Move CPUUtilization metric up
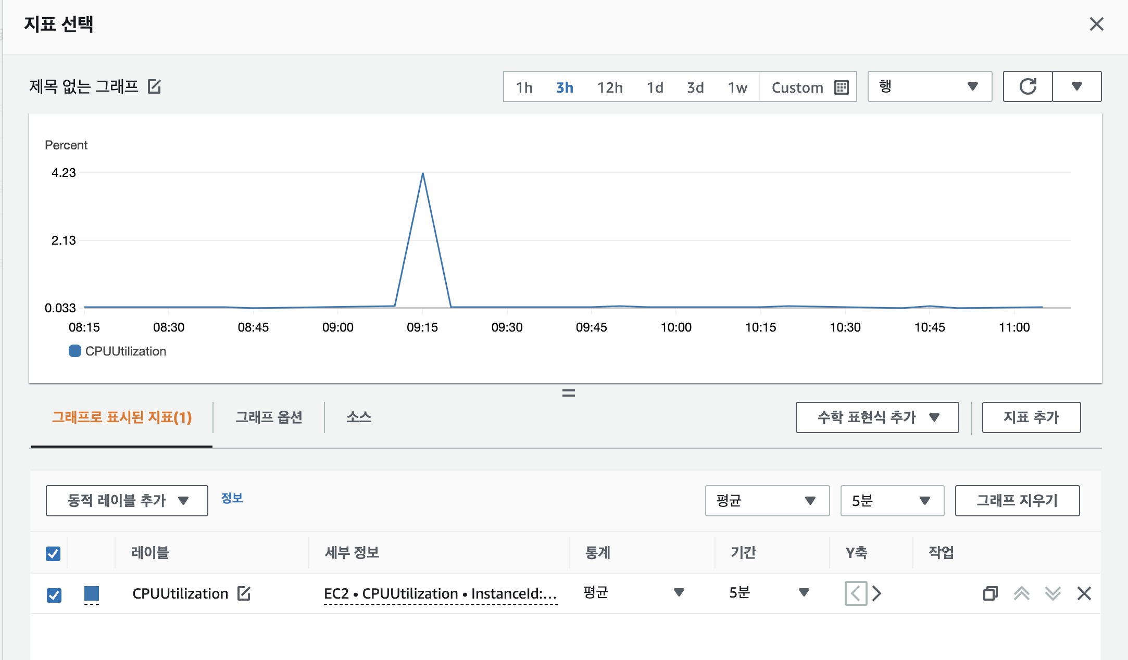This screenshot has width=1128, height=660. pyautogui.click(x=1021, y=593)
